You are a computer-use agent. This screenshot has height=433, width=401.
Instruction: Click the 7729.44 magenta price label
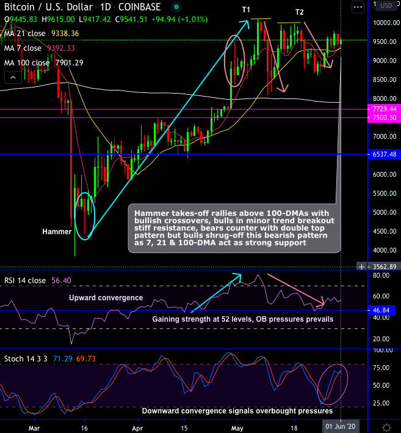point(384,109)
